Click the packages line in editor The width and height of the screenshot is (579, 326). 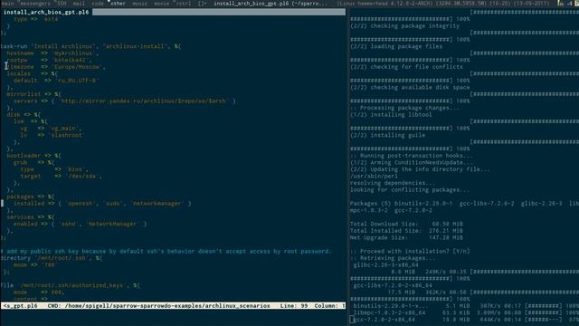point(30,197)
